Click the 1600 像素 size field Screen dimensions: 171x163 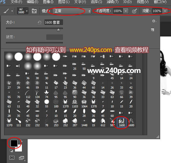coord(54,22)
